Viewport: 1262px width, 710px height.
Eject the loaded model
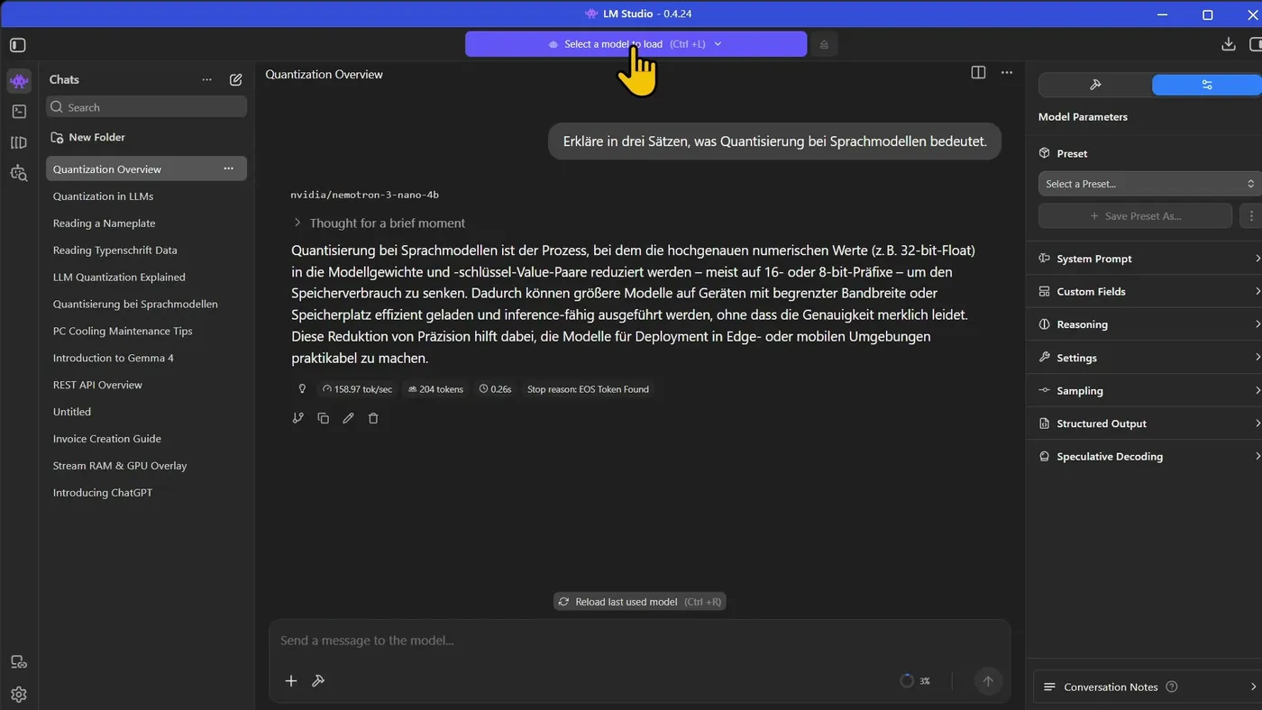coord(824,44)
